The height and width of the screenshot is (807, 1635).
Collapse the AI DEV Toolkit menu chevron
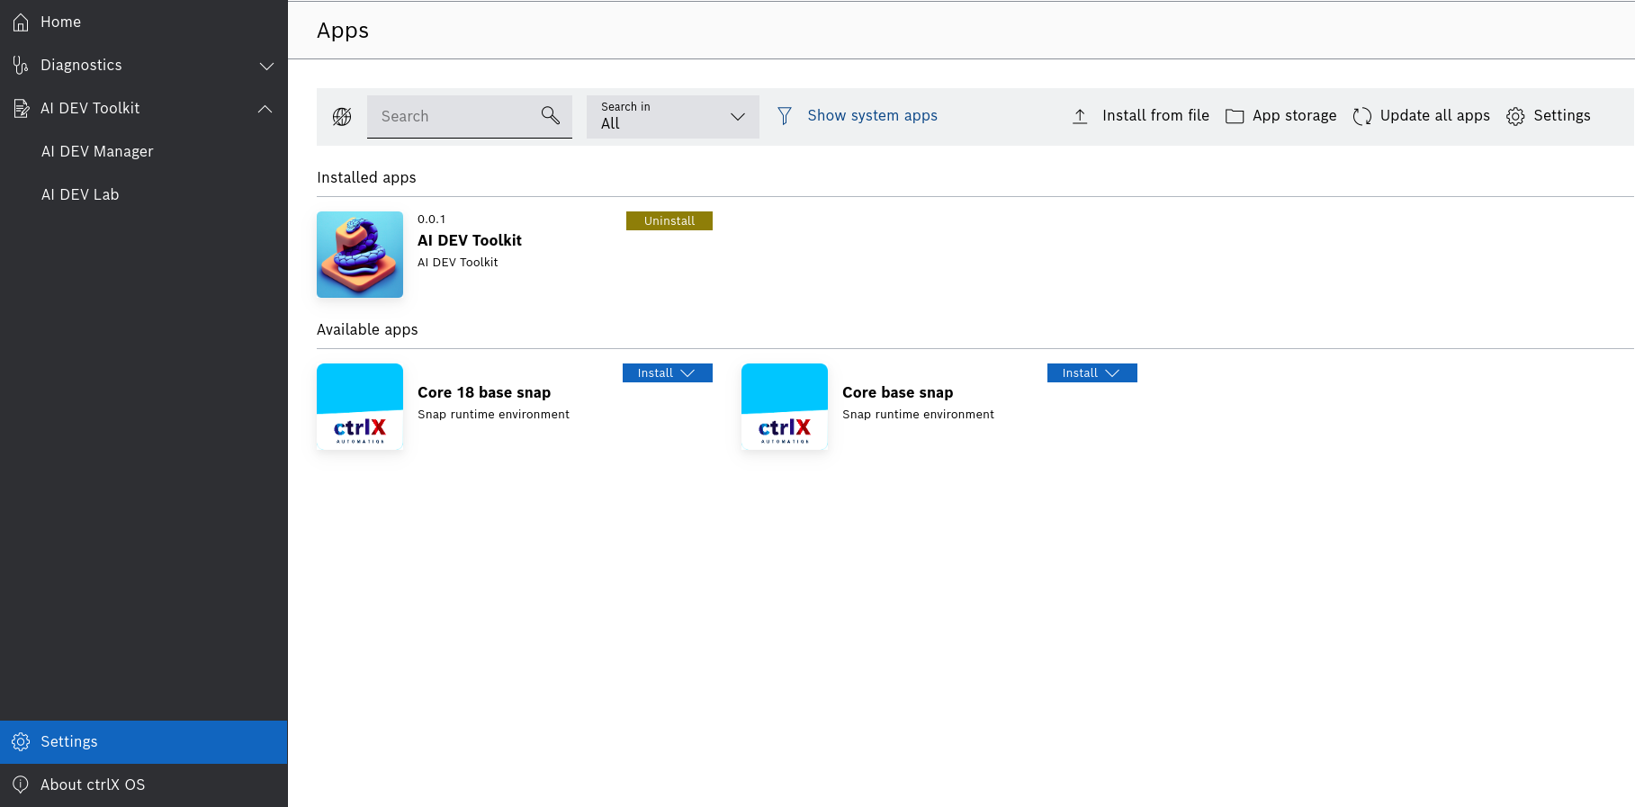coord(265,109)
